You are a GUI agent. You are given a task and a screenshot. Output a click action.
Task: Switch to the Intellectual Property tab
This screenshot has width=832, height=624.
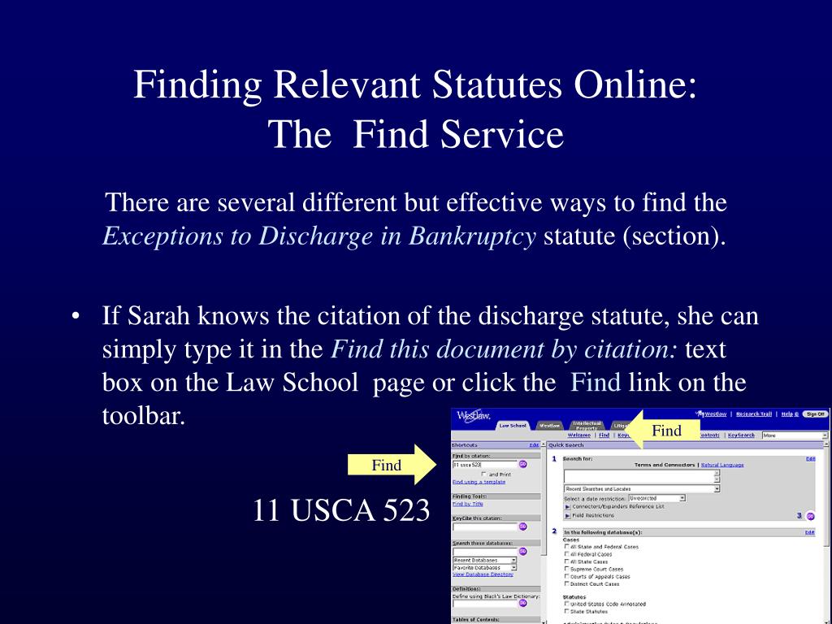(587, 426)
